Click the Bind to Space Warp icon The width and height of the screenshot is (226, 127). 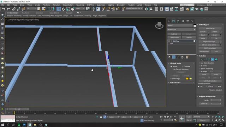[23, 9]
